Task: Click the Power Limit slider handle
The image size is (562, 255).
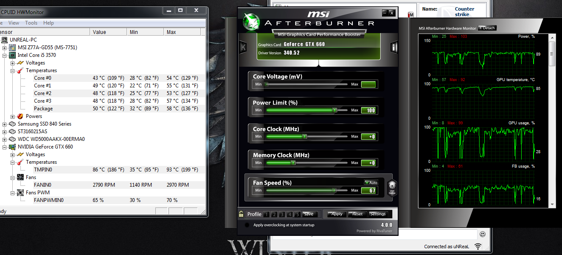Action: (334, 110)
